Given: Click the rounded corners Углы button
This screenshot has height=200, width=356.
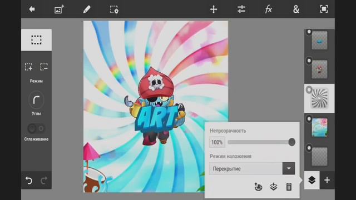Looking at the screenshot, I should (x=36, y=100).
